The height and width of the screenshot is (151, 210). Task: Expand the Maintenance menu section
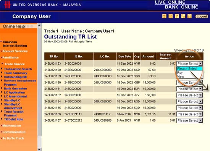pyautogui.click(x=11, y=126)
